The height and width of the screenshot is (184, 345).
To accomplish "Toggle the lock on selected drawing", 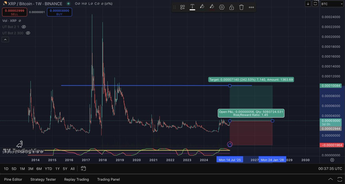I will point(231,7).
